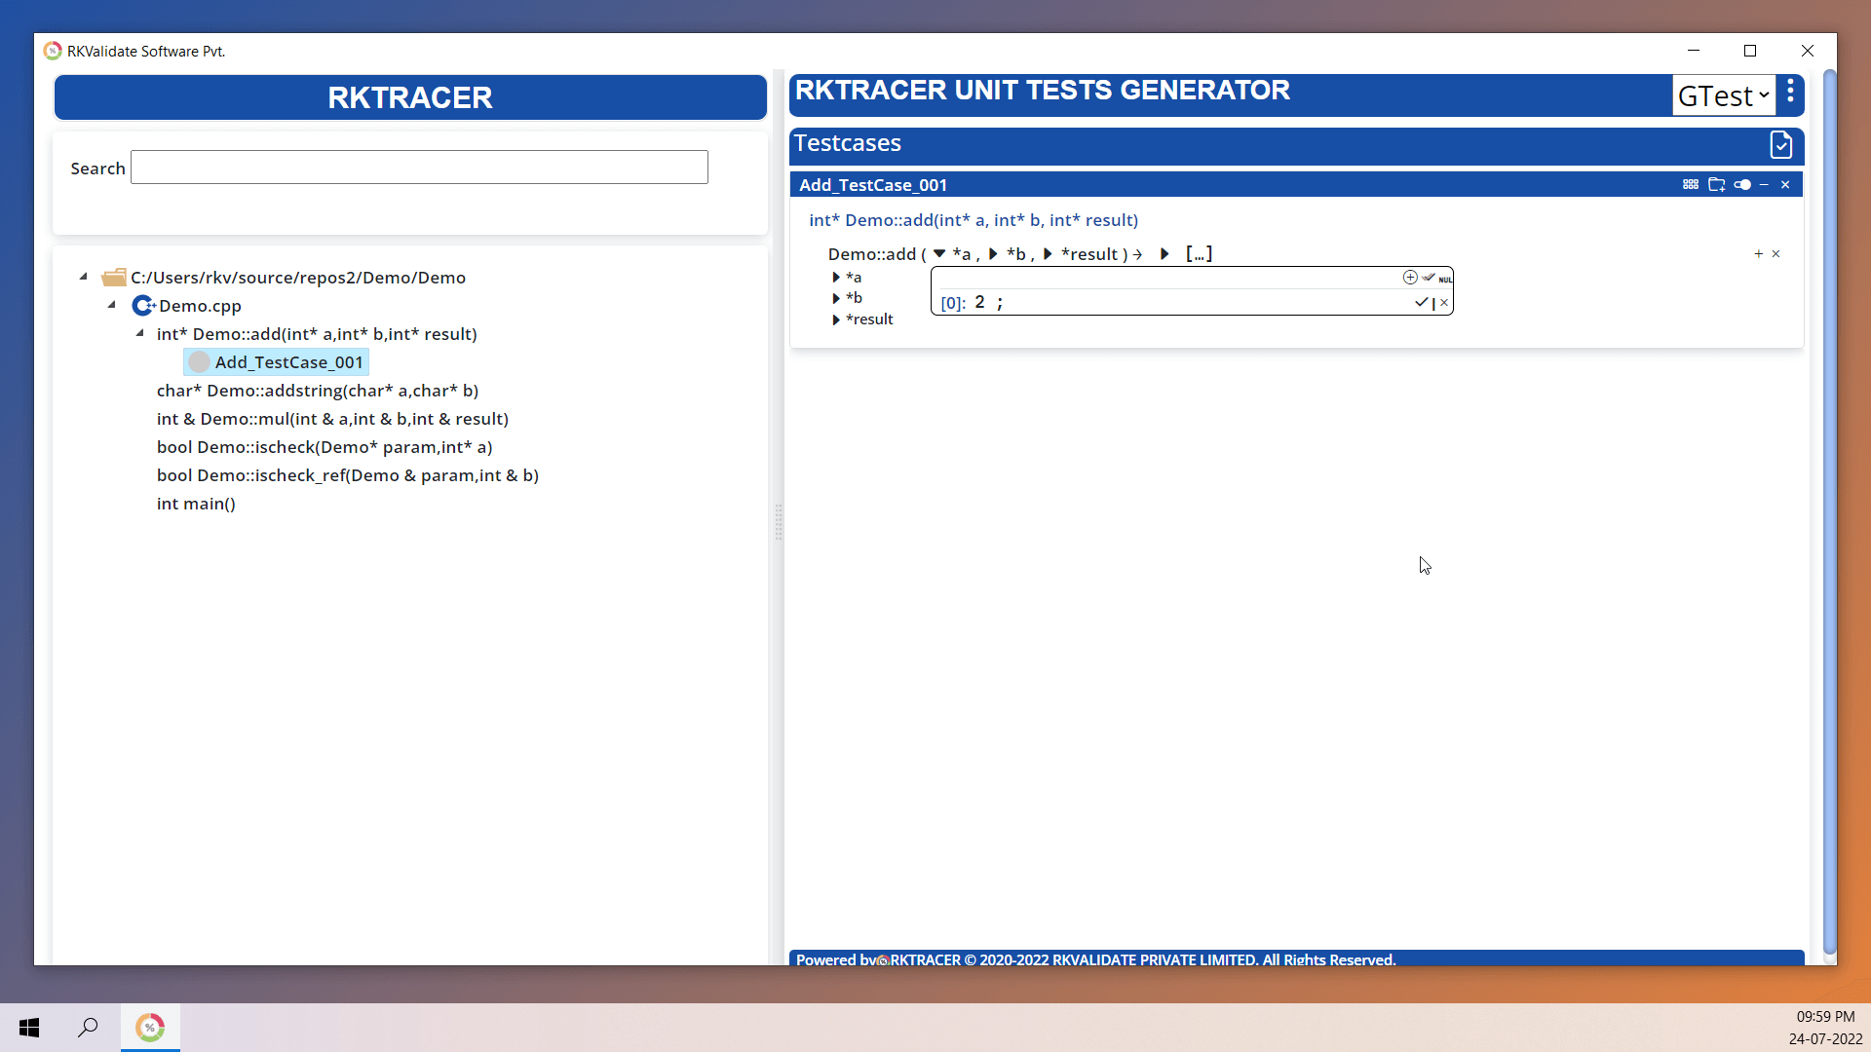
Task: Click the project folder icon in the tree
Action: tap(114, 278)
